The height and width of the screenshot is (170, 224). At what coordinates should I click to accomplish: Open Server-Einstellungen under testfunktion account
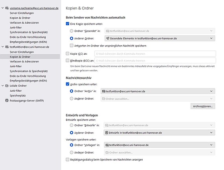click(22, 52)
